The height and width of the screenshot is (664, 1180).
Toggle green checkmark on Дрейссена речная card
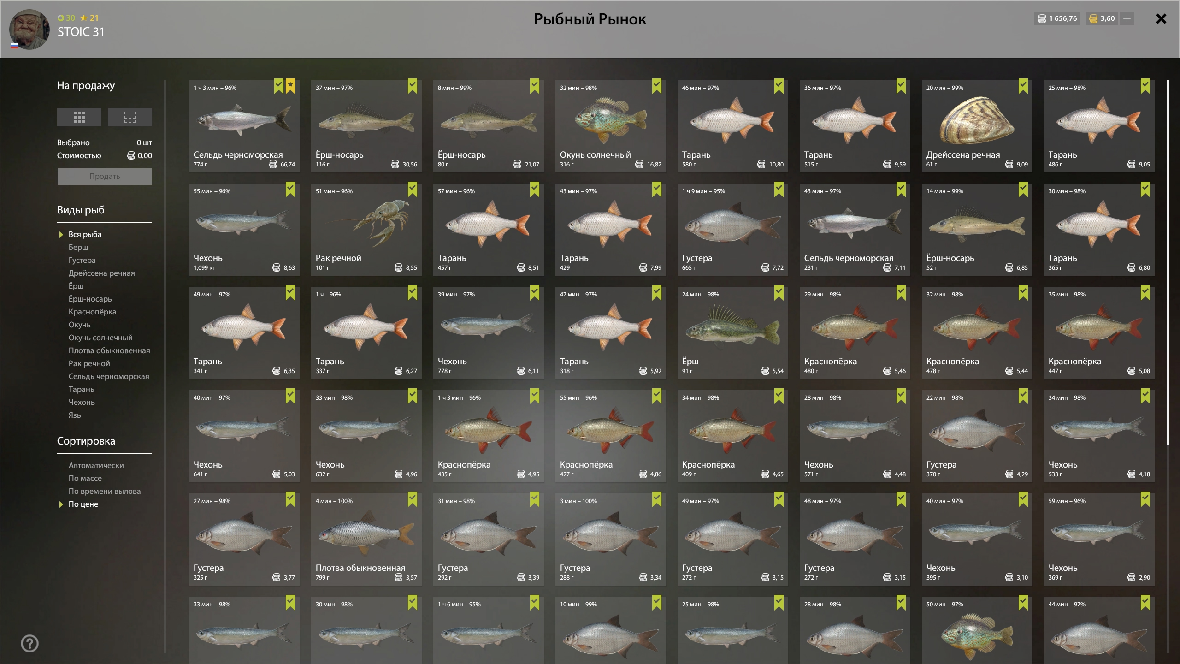[x=1023, y=86]
